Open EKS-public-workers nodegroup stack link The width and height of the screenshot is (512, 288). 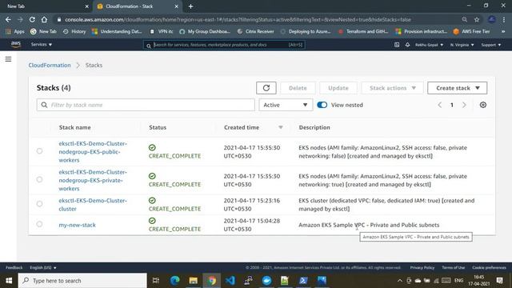(x=93, y=152)
